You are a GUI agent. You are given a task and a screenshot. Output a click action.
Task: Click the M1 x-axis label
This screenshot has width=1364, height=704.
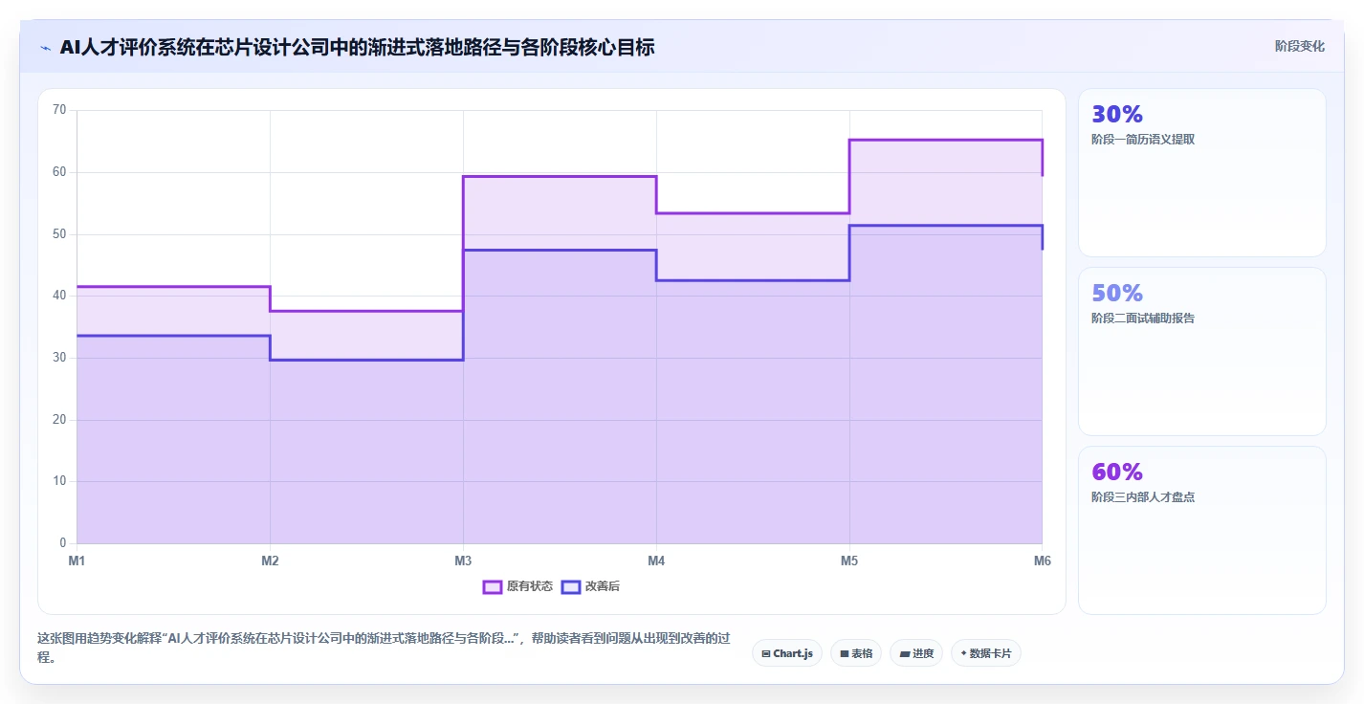click(77, 561)
